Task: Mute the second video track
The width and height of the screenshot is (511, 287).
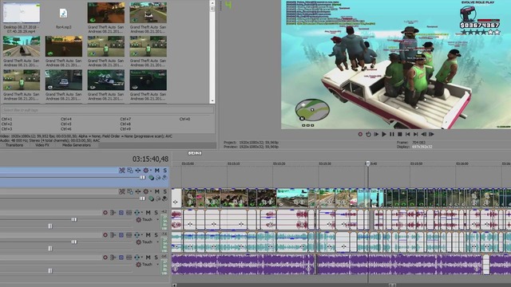Action: click(x=157, y=191)
